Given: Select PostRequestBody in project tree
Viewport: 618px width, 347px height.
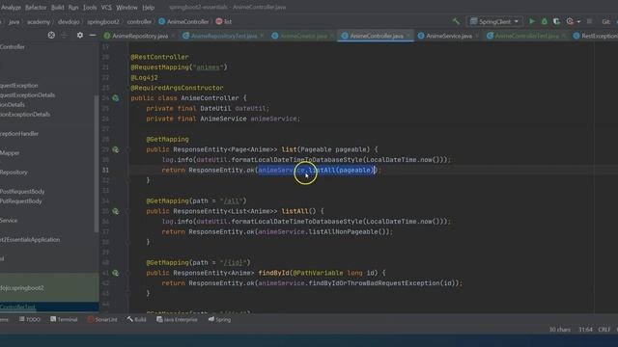Looking at the screenshot, I should pyautogui.click(x=22, y=192).
